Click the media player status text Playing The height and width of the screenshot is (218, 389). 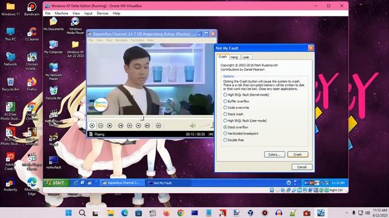[99, 134]
